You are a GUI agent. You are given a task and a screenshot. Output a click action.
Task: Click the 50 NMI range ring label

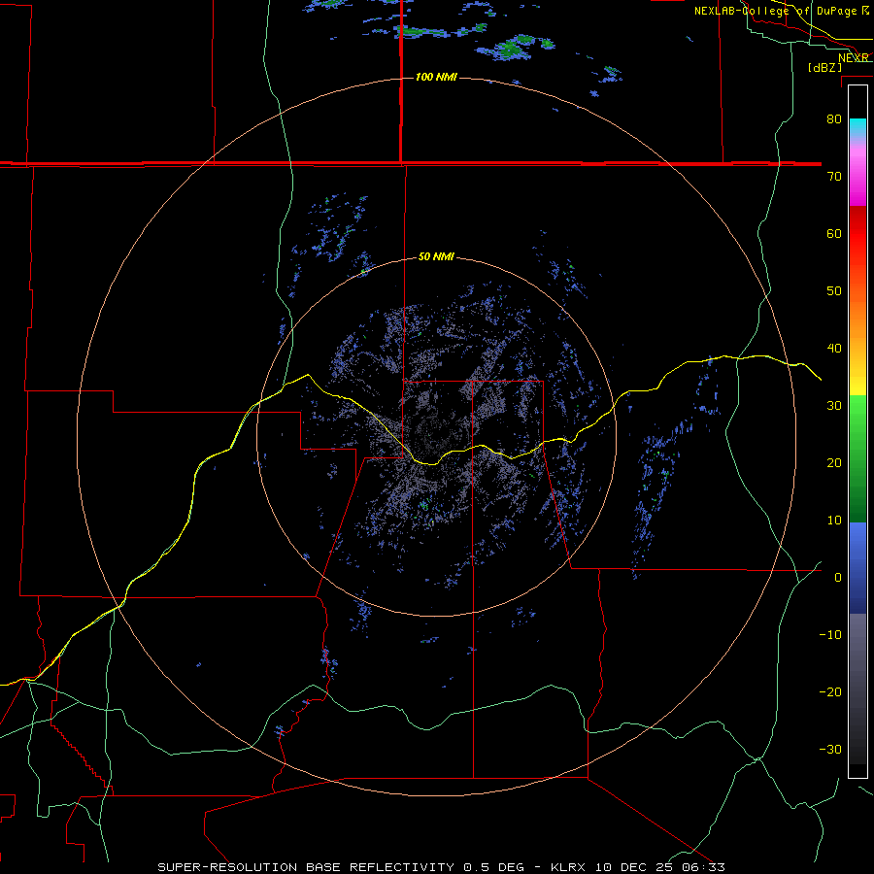436,257
